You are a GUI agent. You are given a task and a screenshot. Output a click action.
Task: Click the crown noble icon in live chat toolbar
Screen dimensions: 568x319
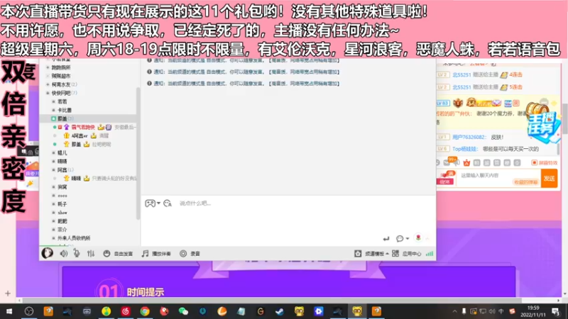coord(466,163)
